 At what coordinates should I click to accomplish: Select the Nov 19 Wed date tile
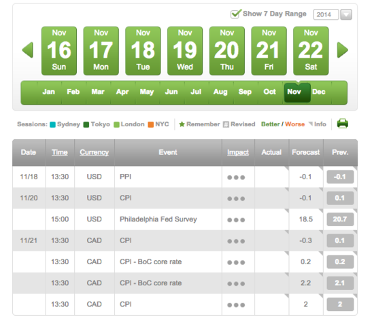[x=185, y=51]
